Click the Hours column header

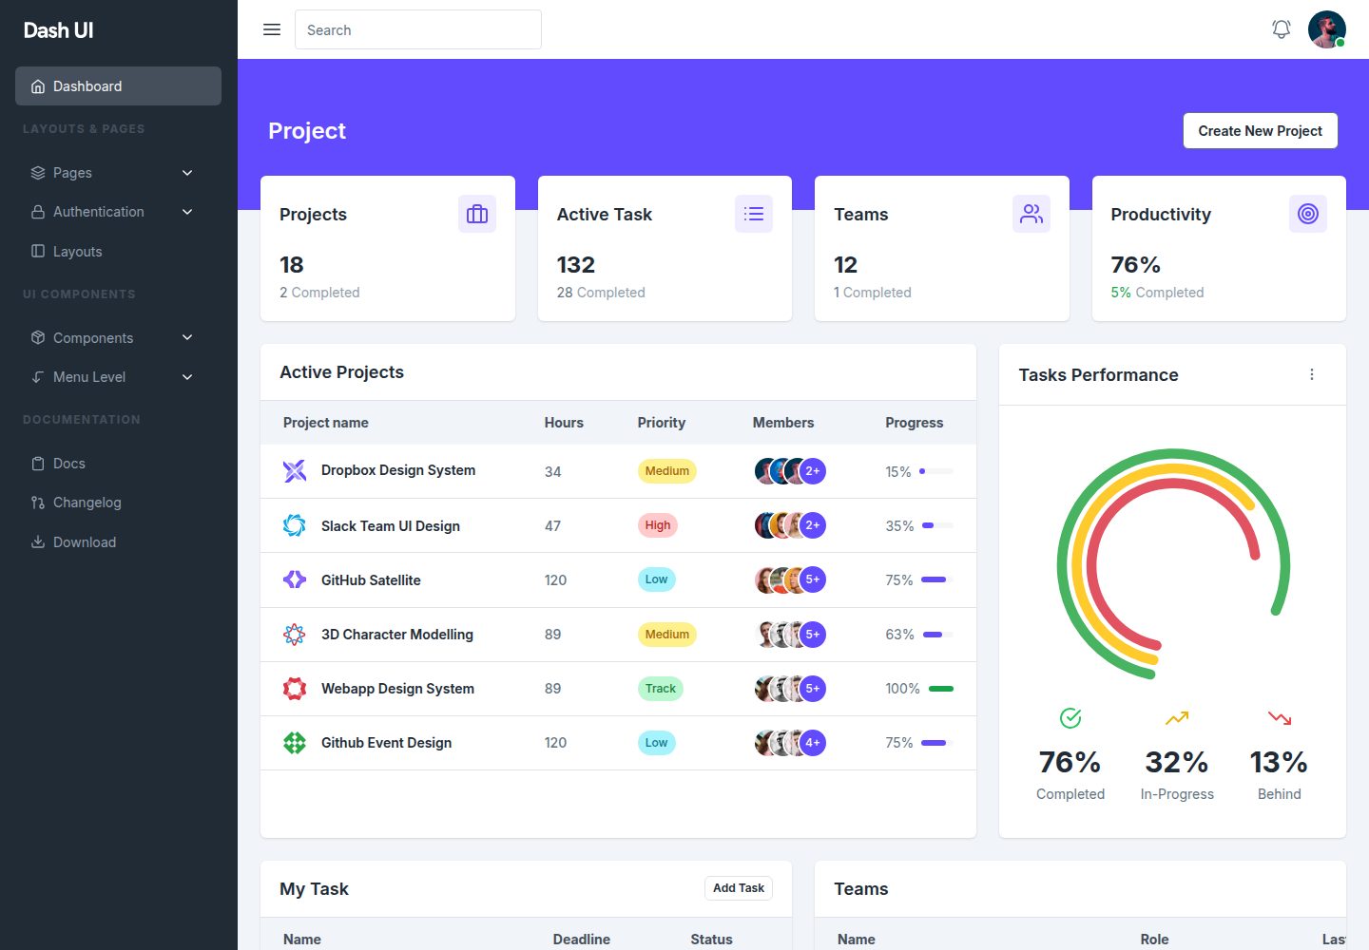pos(564,423)
